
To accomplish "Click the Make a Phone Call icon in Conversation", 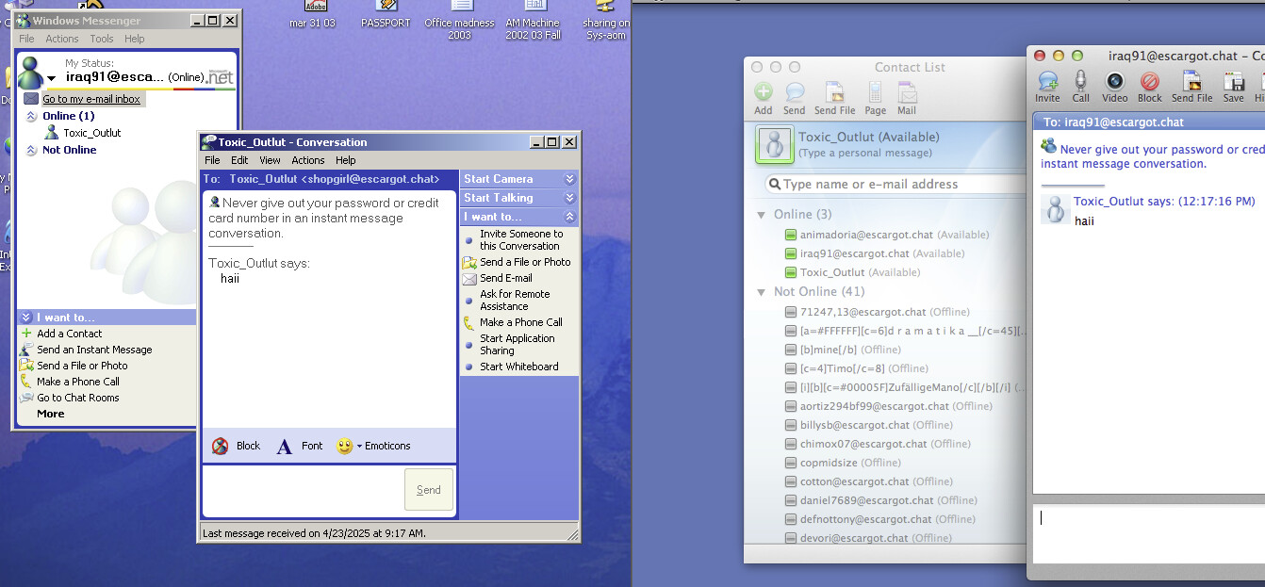I will [x=469, y=322].
